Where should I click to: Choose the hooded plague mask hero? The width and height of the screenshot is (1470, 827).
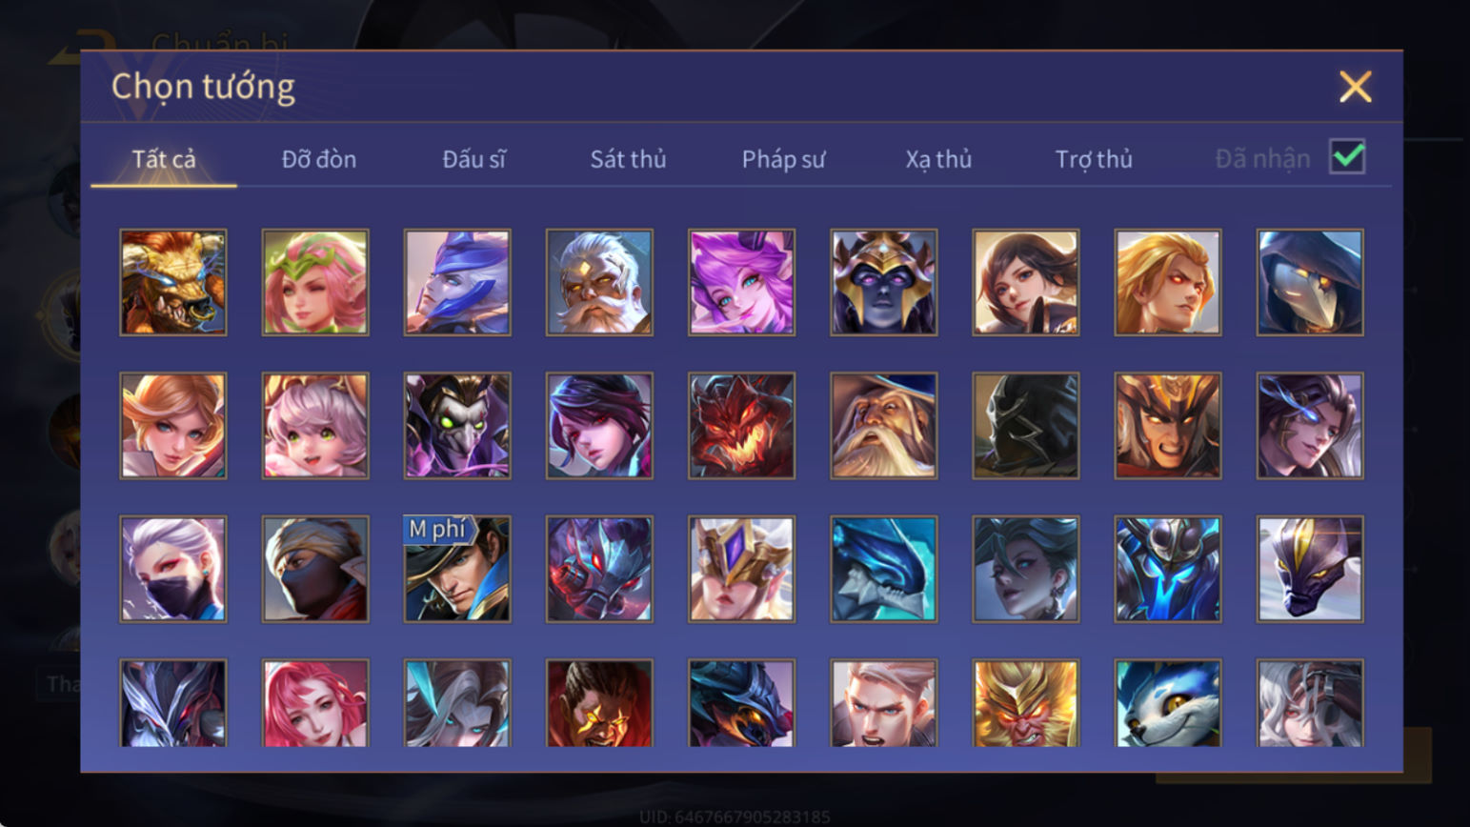[x=1310, y=282]
